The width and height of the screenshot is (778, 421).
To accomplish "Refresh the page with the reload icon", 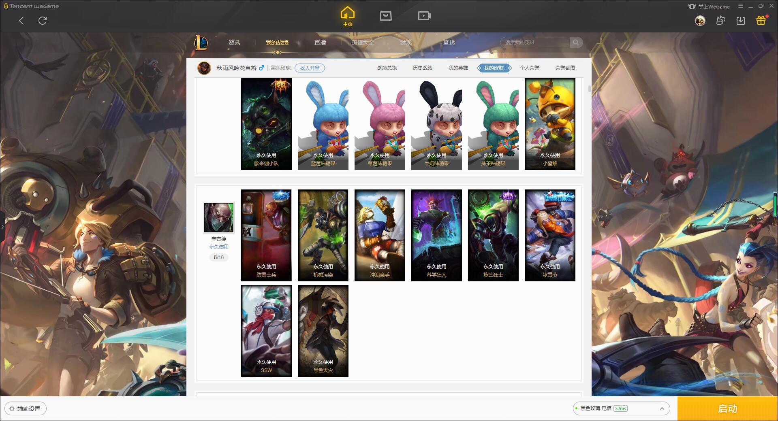I will [x=43, y=21].
